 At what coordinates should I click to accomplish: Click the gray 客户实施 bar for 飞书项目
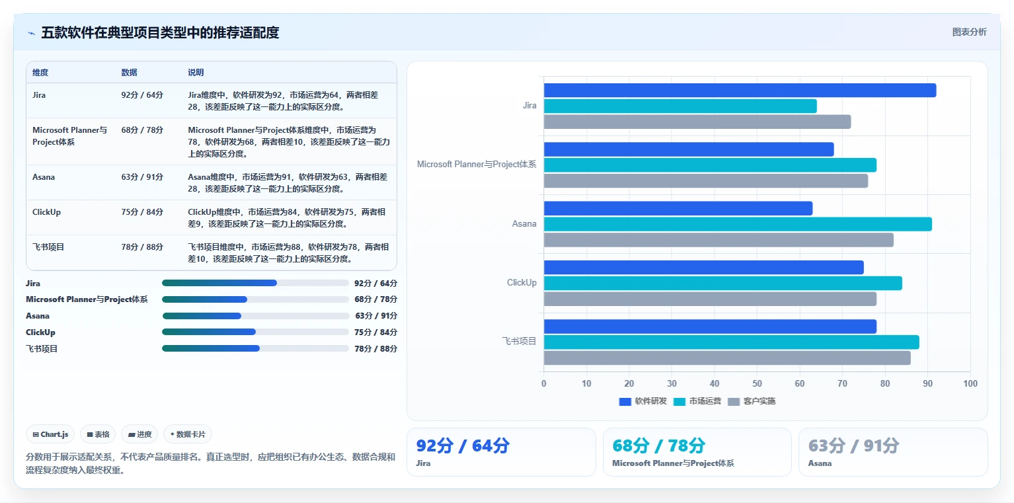727,358
